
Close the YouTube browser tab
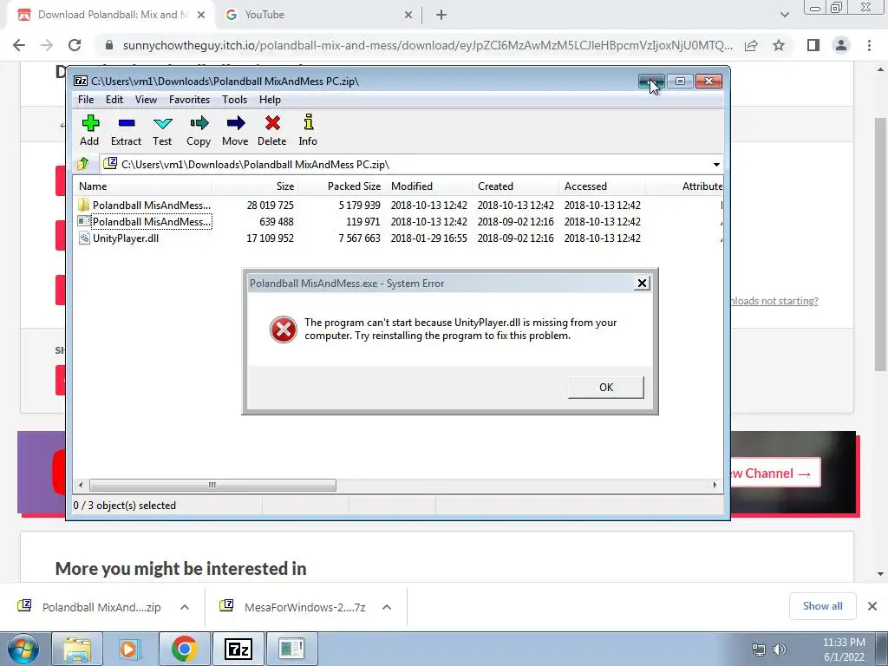pos(408,16)
